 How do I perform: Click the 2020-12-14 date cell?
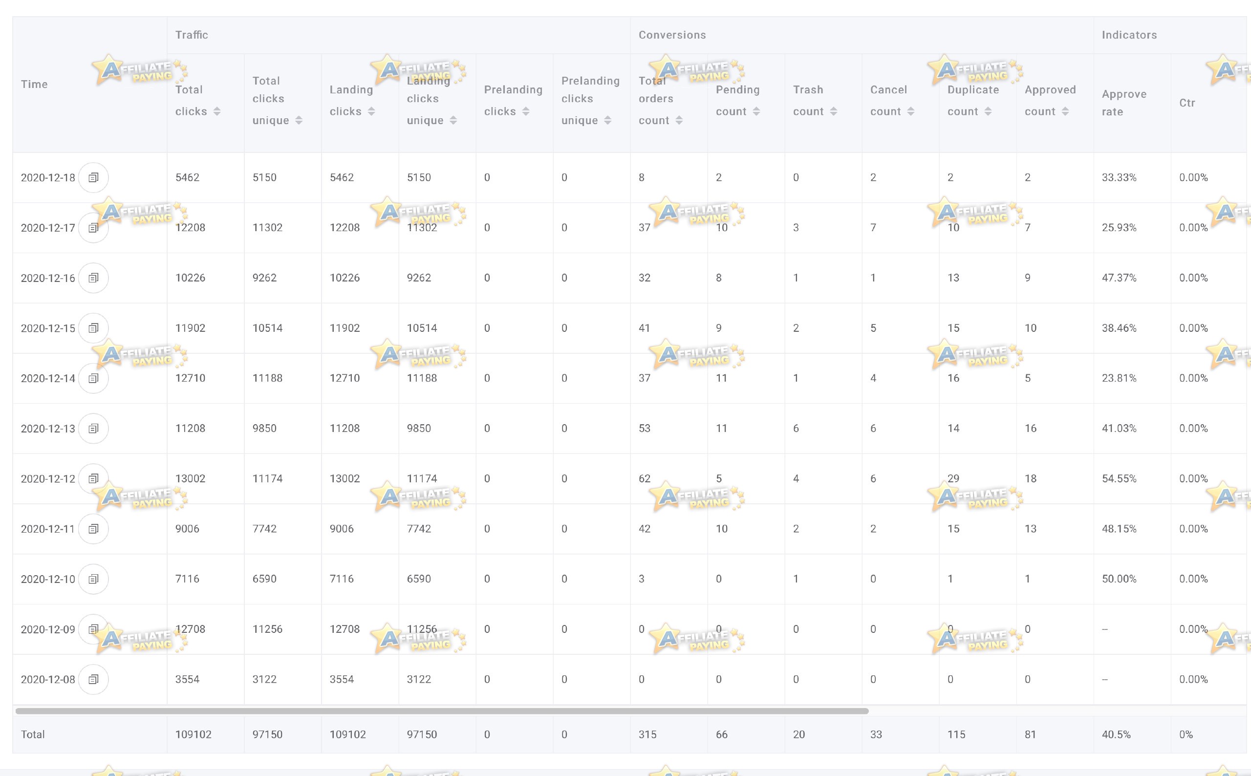[48, 378]
